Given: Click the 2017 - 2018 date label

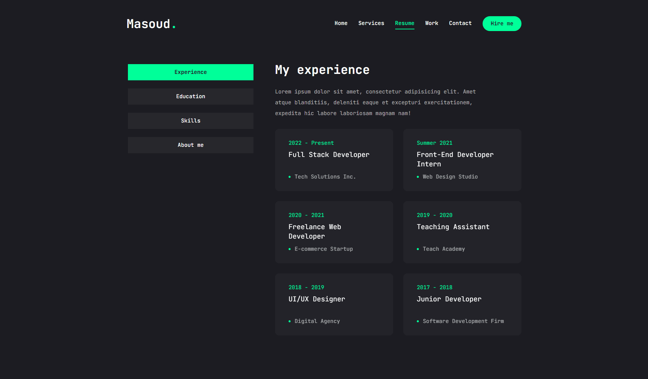Looking at the screenshot, I should click(435, 288).
